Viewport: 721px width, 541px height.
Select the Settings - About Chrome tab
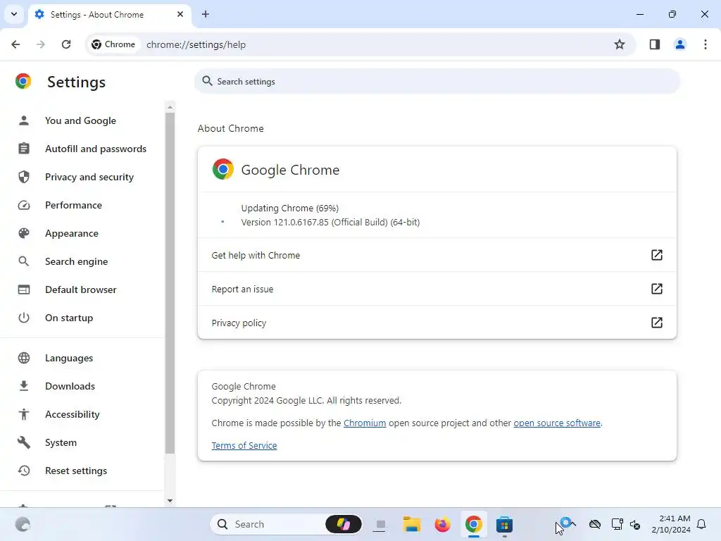tap(109, 14)
